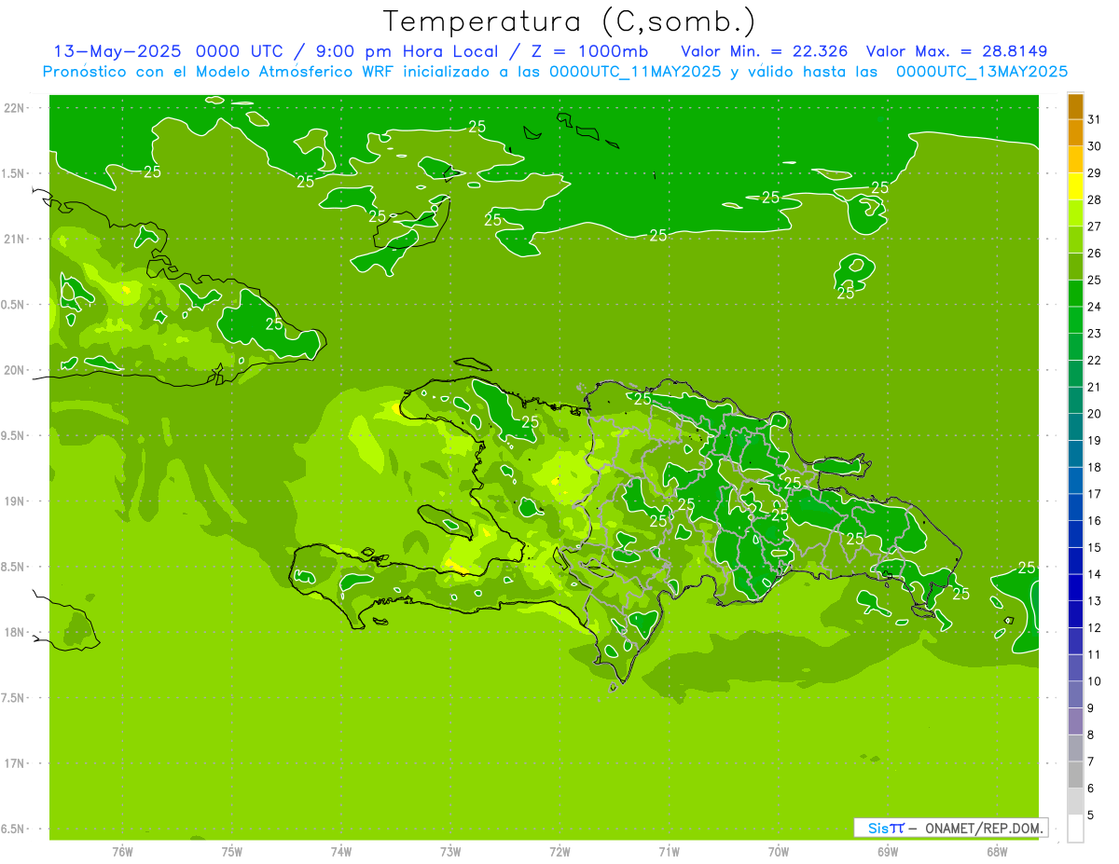This screenshot has height=864, width=1119.
Task: Click the '72W' longitude label
Action: 559,852
